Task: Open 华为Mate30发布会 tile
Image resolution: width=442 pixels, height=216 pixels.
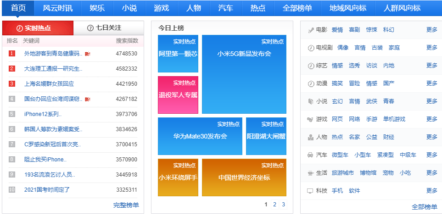Action: tap(200, 136)
